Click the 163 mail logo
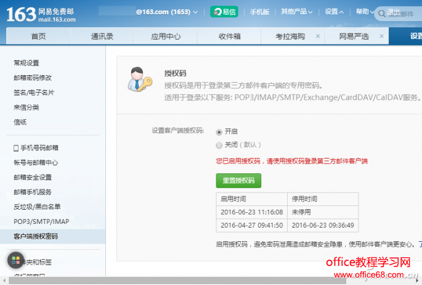This screenshot has width=422, height=285. tap(41, 14)
